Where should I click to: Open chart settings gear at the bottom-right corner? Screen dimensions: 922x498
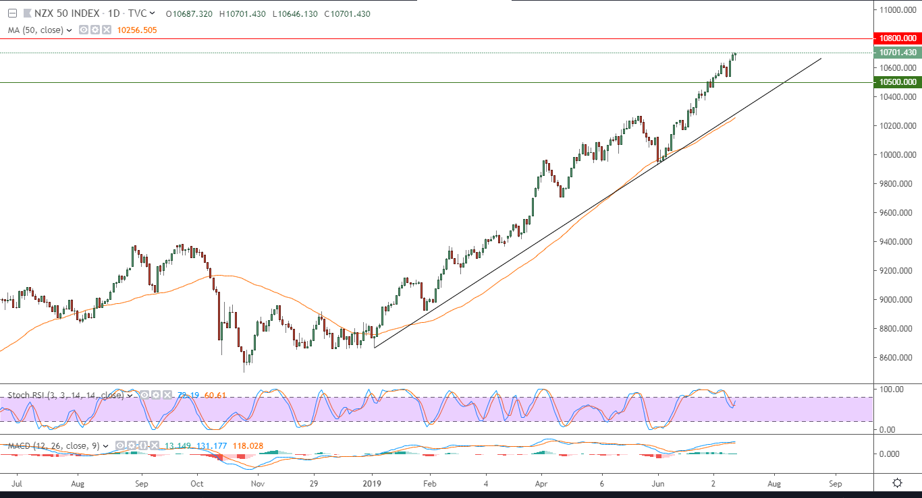pos(897,483)
